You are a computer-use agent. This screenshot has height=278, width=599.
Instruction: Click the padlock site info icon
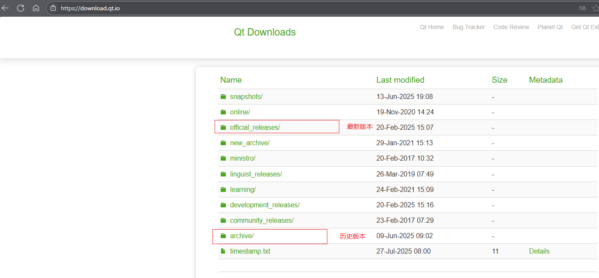coord(53,8)
